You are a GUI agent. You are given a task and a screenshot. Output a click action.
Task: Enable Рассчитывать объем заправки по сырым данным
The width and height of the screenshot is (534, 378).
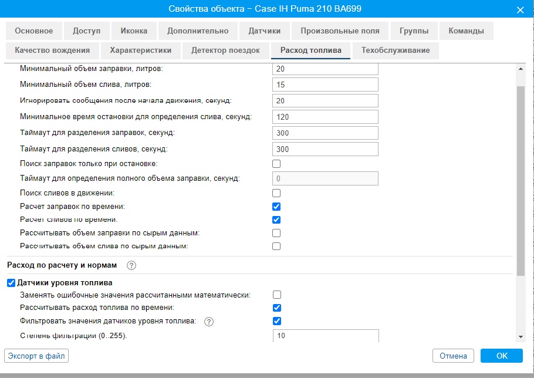pos(276,233)
